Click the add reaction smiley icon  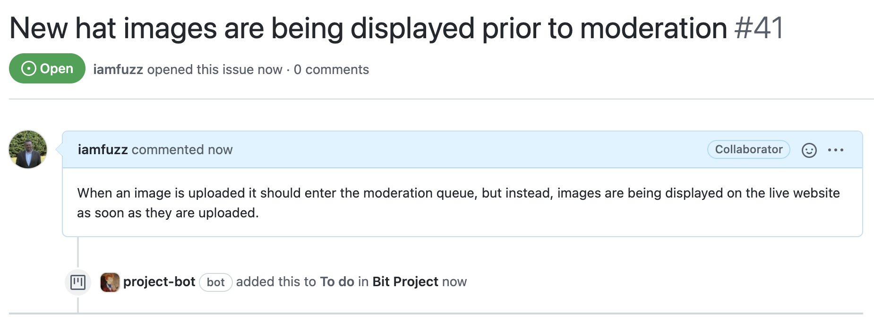[x=809, y=150]
